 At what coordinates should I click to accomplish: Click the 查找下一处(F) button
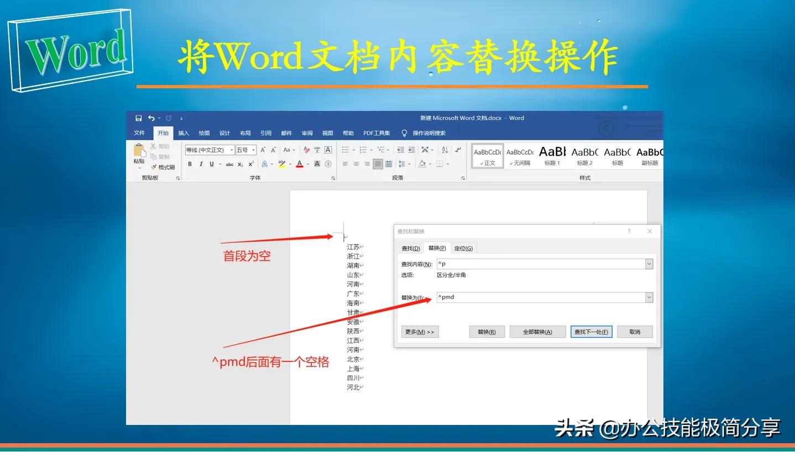point(591,332)
